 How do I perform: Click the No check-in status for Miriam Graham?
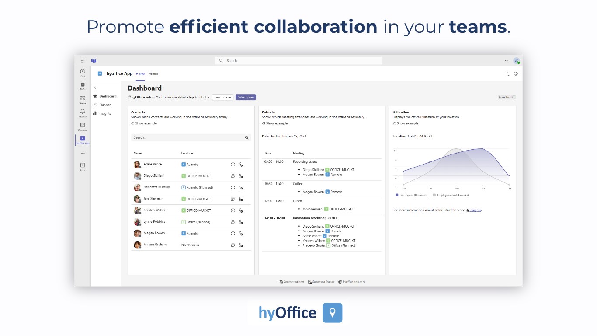(x=190, y=245)
